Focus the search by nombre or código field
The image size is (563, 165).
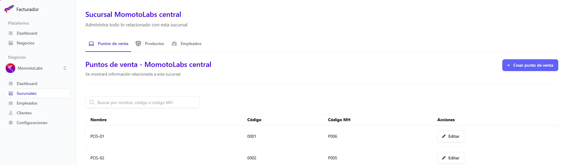point(146,102)
